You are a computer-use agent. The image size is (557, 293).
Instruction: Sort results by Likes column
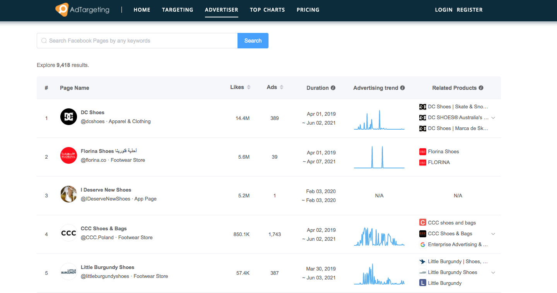pos(240,87)
